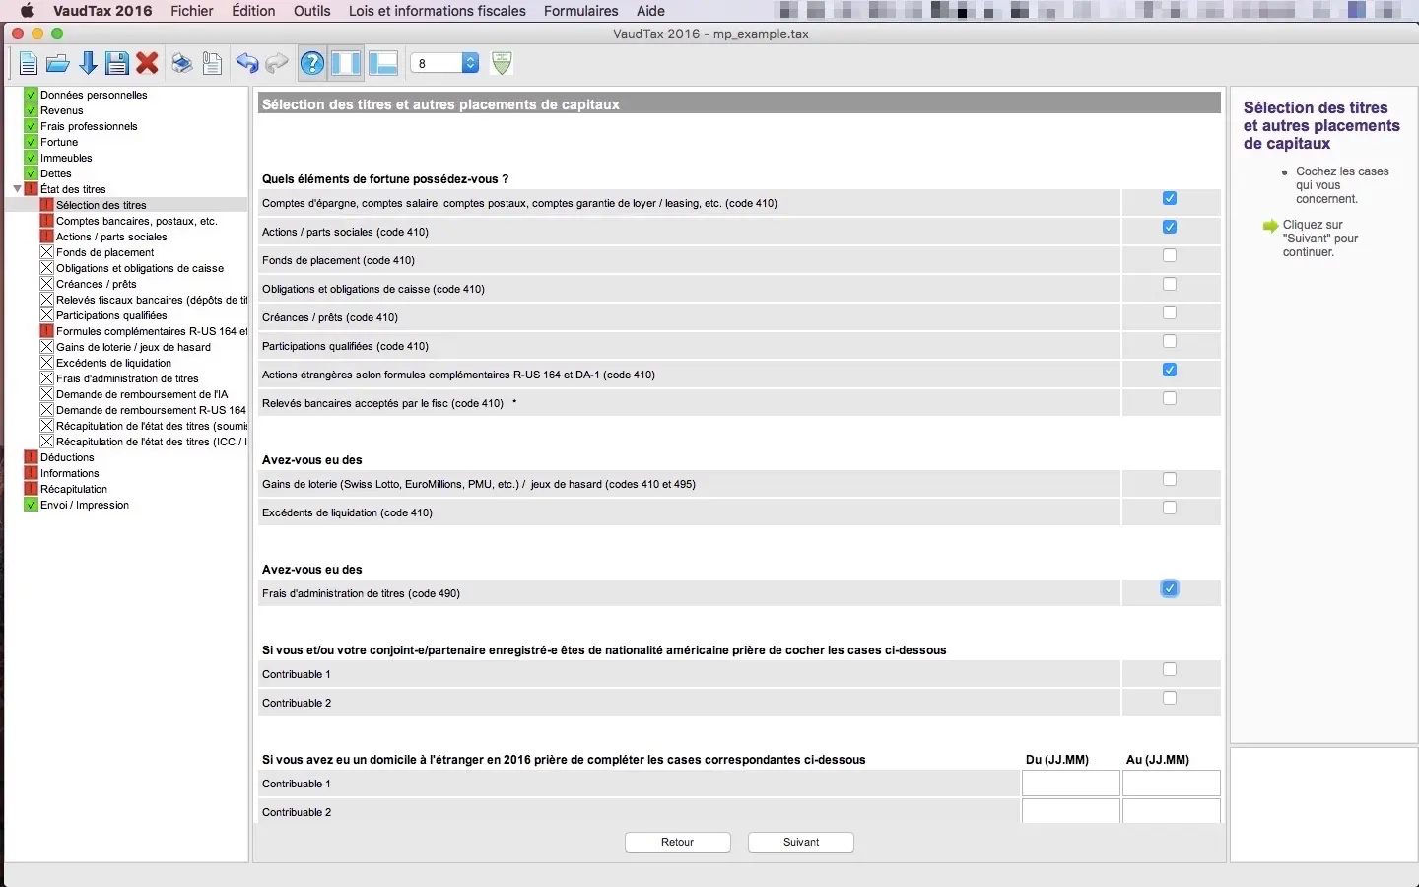Click the red X delete icon

148,64
